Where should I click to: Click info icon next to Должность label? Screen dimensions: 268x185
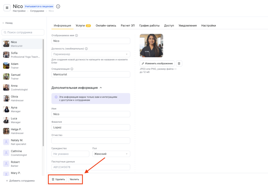click(86, 49)
